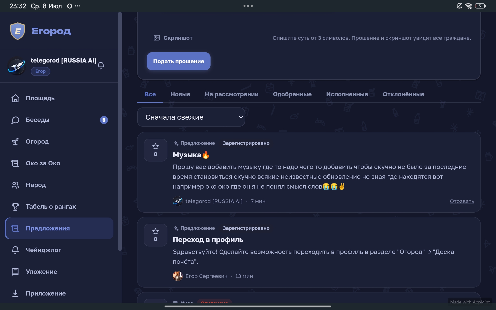Switch to Исполненные tab
Viewport: 496px width, 310px height.
(x=347, y=94)
